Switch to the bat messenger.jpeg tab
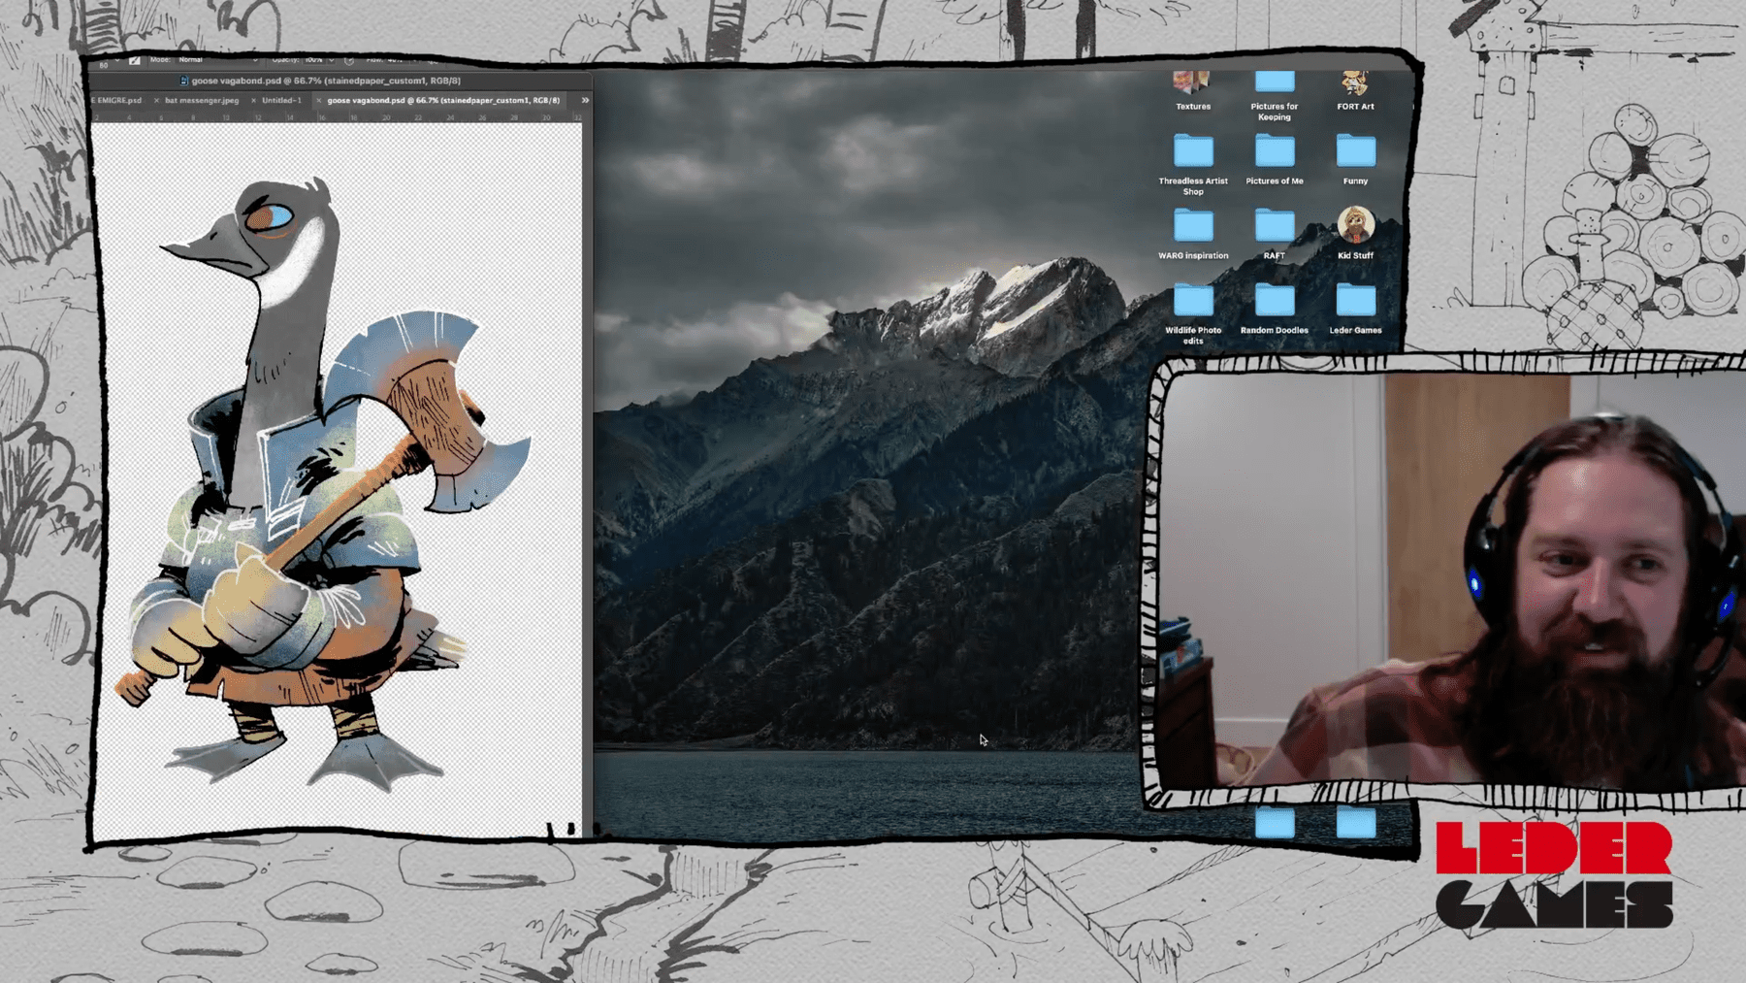Viewport: 1746px width, 983px height. 202,100
